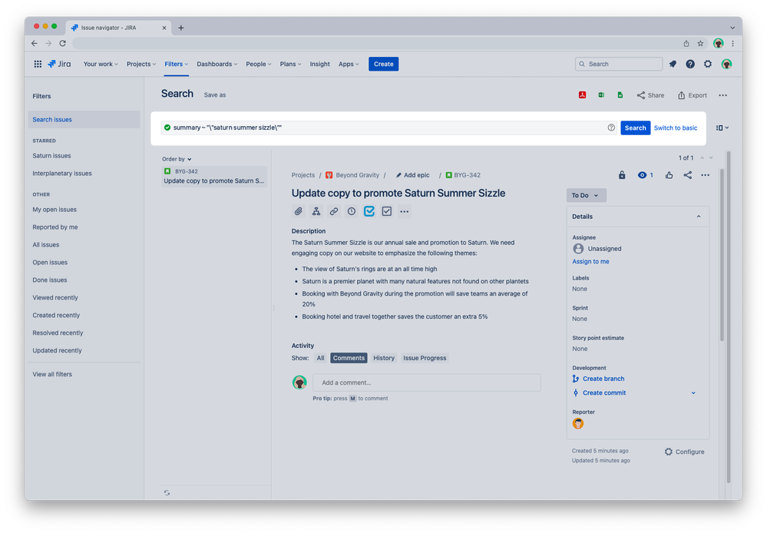Collapse the Details panel
Viewport: 767px width, 533px height.
pos(699,217)
